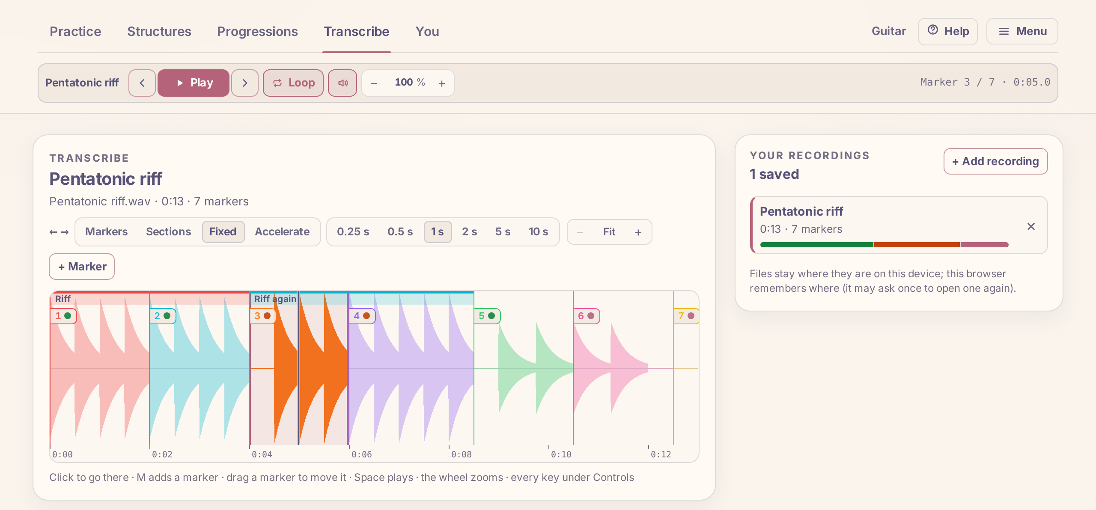
Task: Select Fixed stepping mode
Action: pos(223,232)
